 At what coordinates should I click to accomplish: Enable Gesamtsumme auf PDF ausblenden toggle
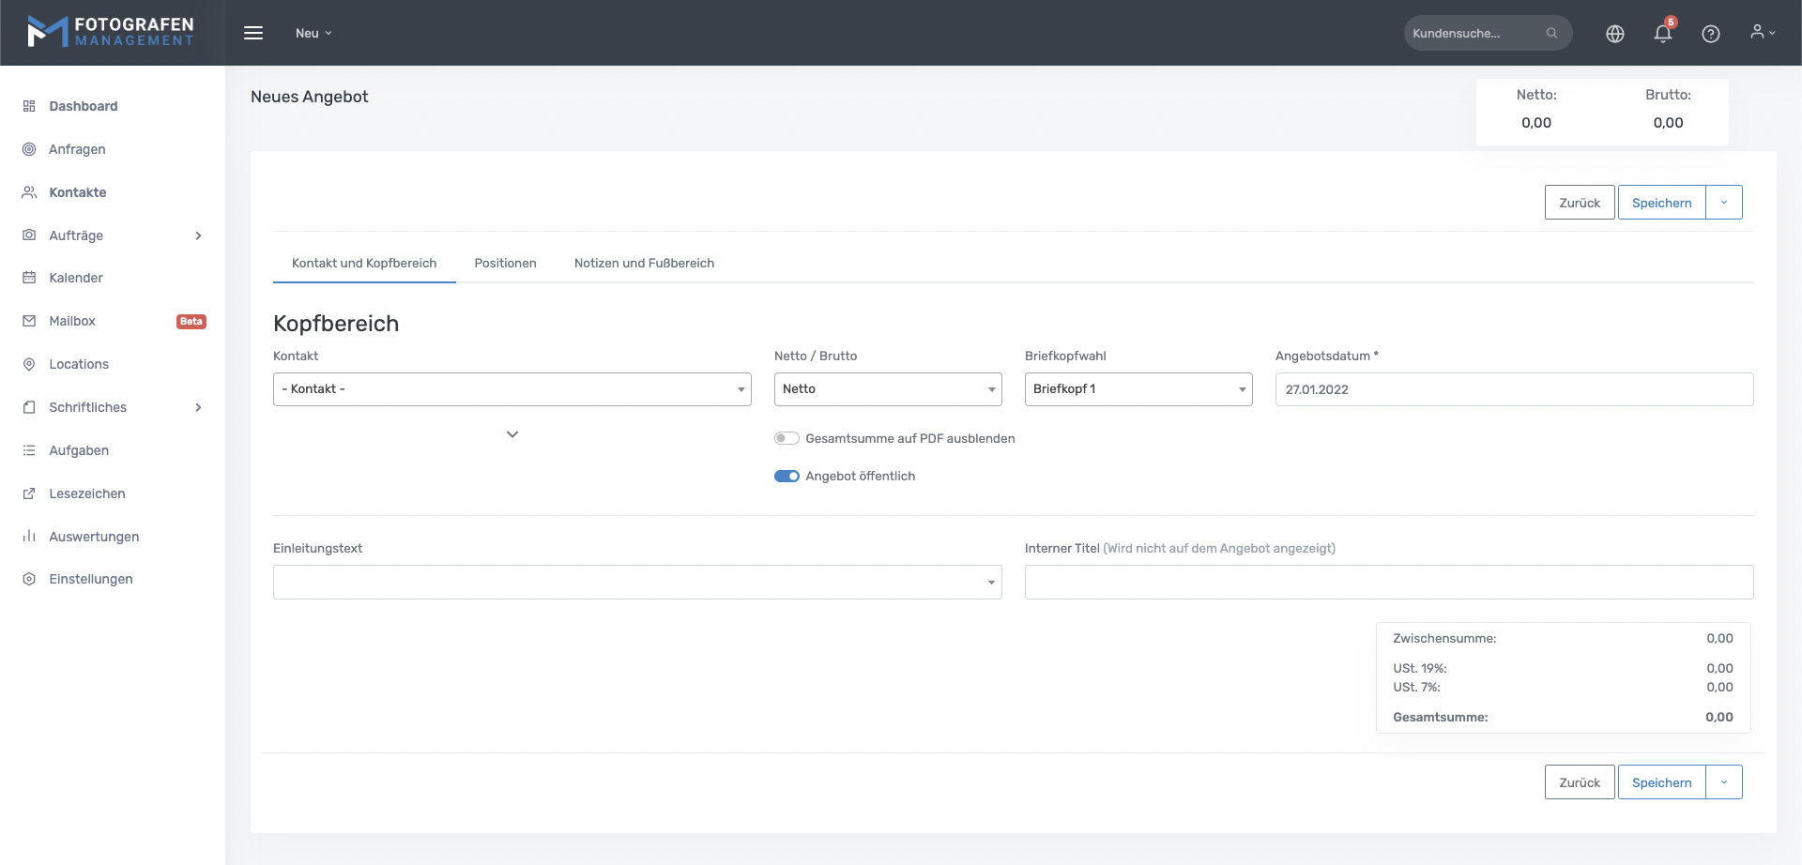point(786,438)
